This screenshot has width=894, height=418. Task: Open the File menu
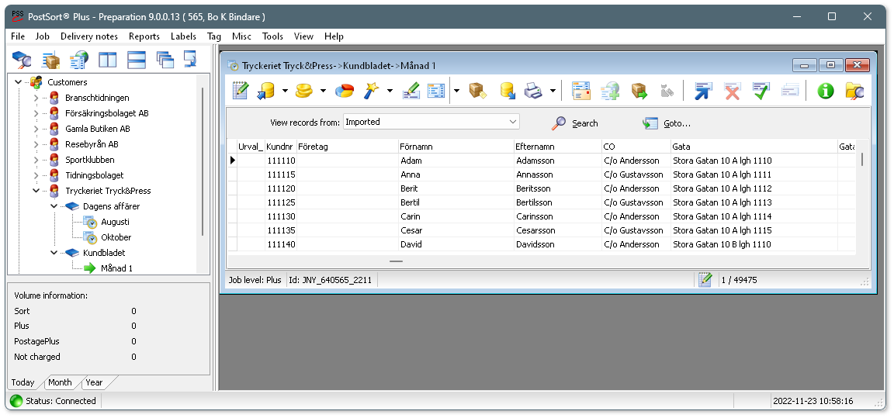[18, 36]
